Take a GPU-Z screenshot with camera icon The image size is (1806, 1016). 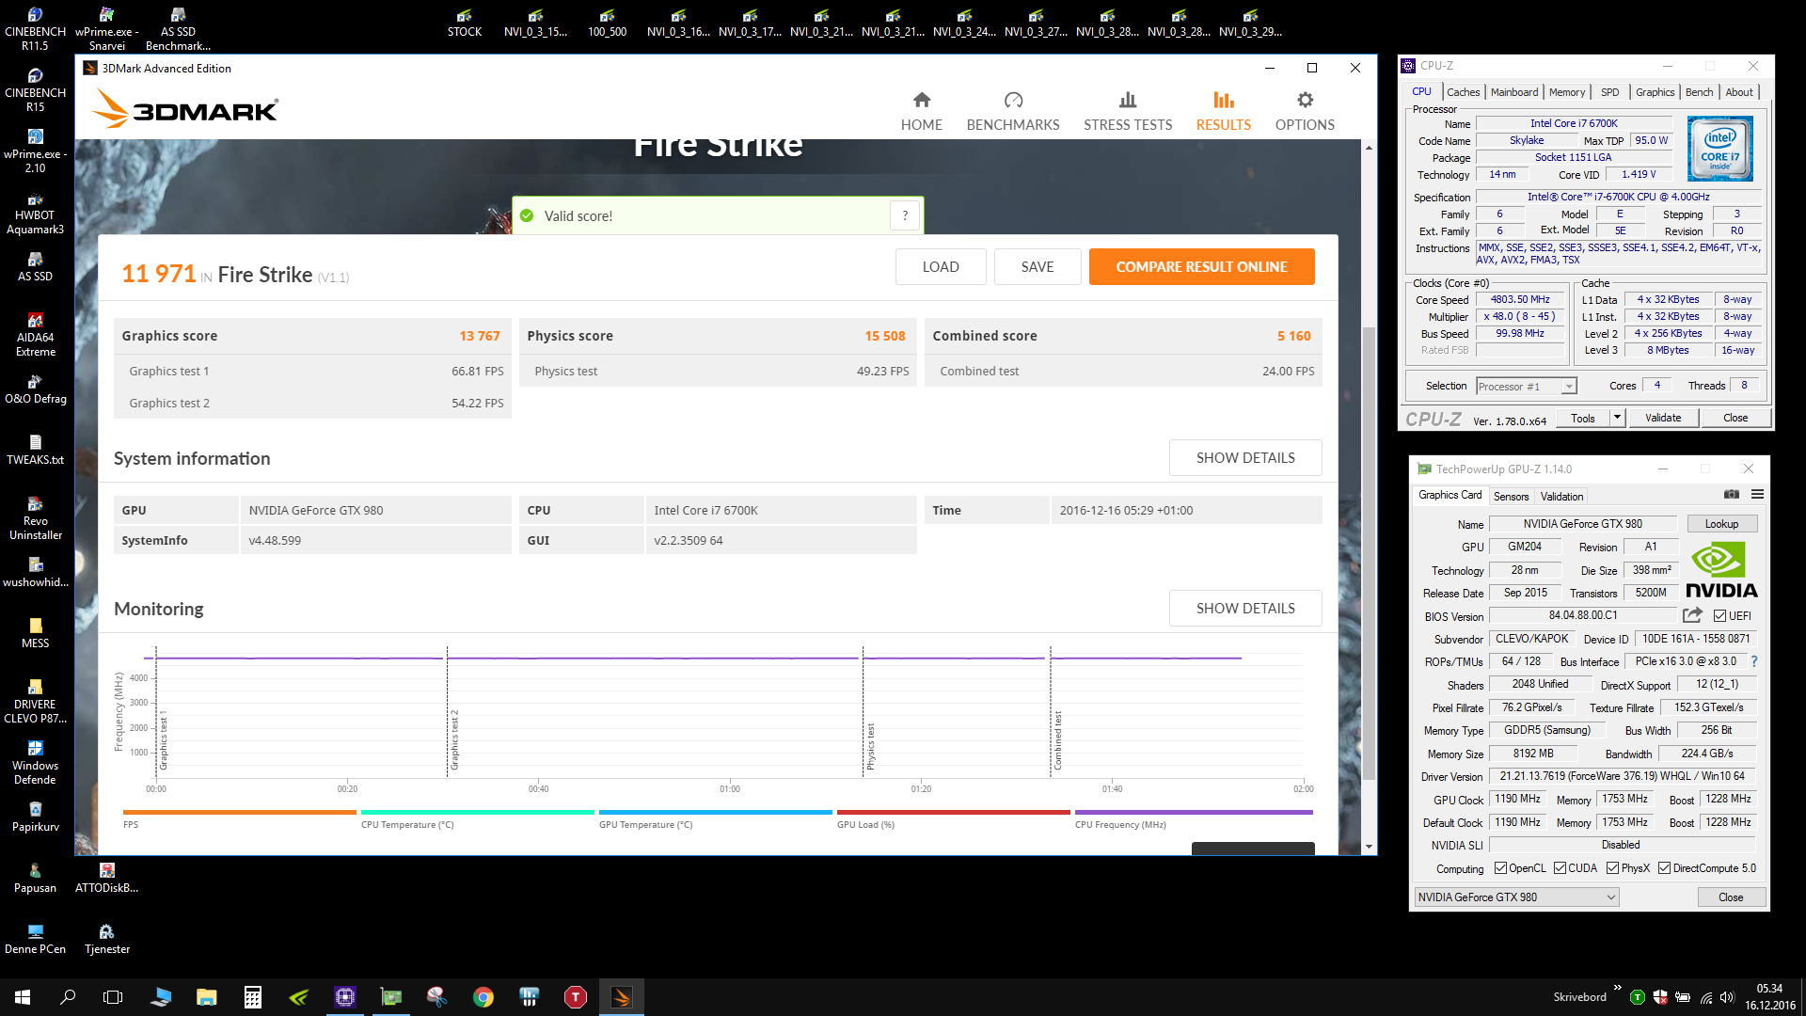tap(1731, 495)
